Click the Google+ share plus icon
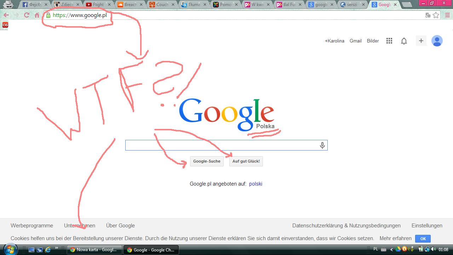Screen dimensions: 453x255 point(421,41)
